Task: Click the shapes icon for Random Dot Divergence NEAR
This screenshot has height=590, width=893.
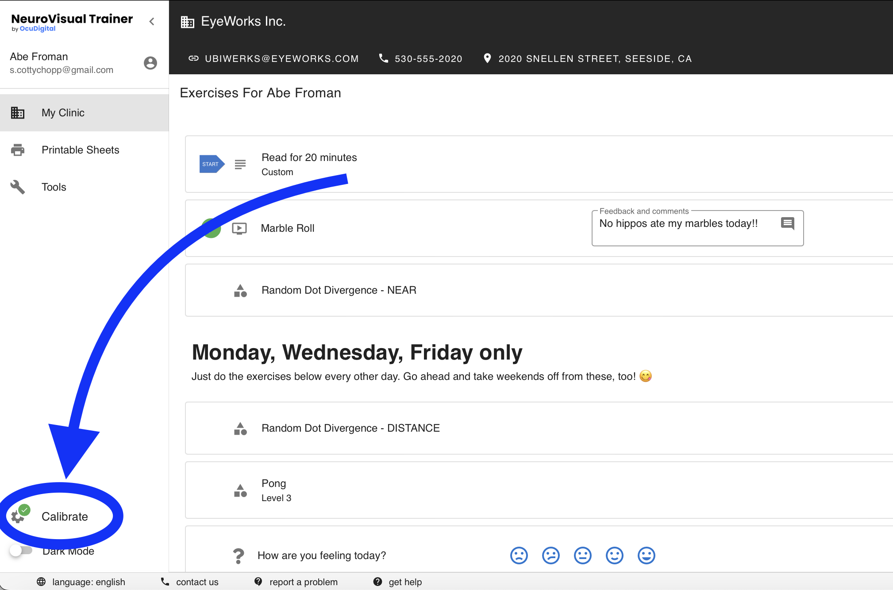Action: click(x=240, y=291)
